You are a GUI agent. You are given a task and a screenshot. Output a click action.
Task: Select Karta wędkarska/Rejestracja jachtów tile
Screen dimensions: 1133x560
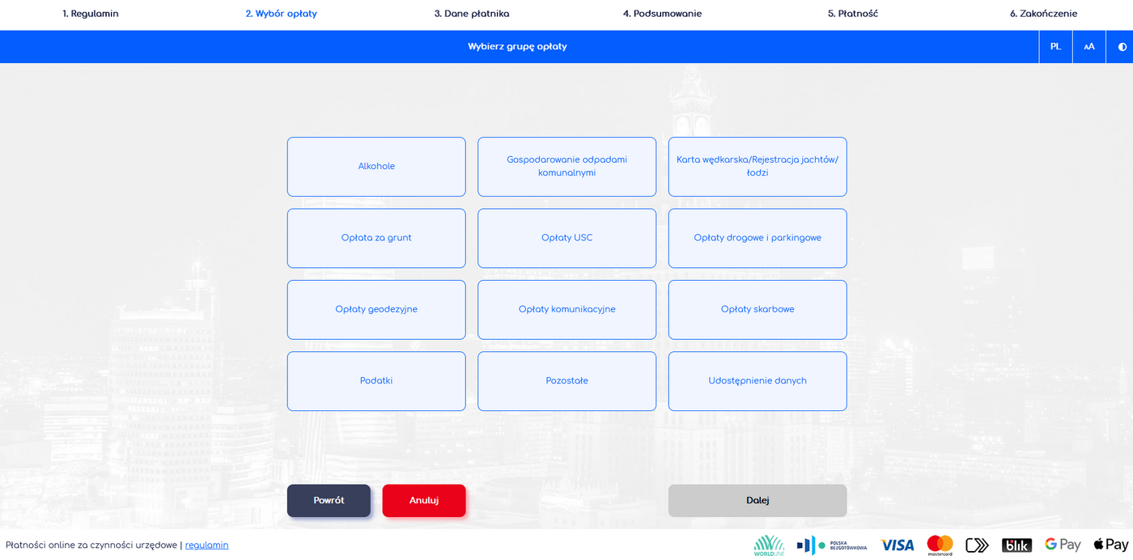pyautogui.click(x=757, y=167)
